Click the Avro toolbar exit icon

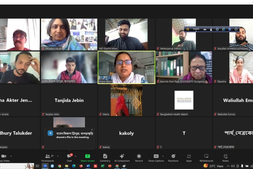[x=236, y=29]
